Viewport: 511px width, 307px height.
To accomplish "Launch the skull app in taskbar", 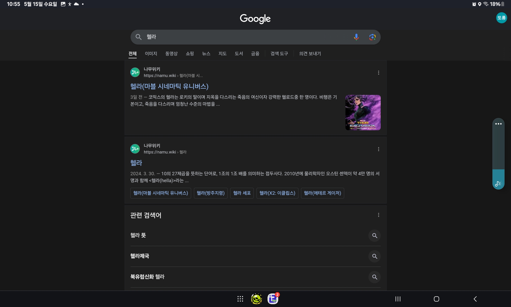I will tap(256, 299).
